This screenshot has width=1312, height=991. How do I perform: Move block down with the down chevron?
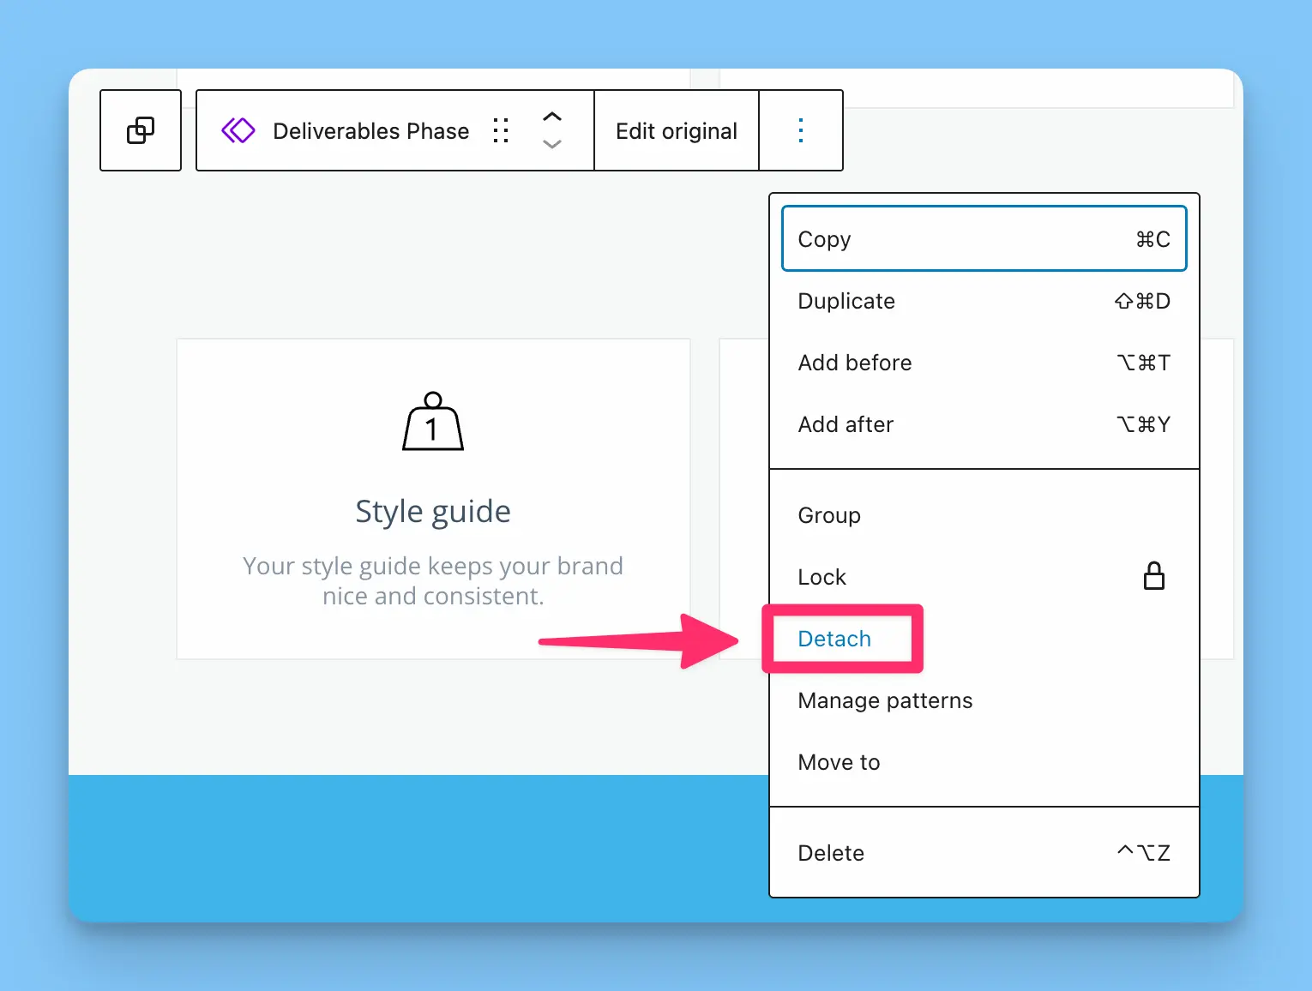[552, 144]
